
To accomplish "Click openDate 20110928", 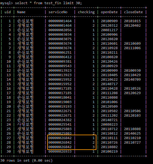I will [x=109, y=48].
